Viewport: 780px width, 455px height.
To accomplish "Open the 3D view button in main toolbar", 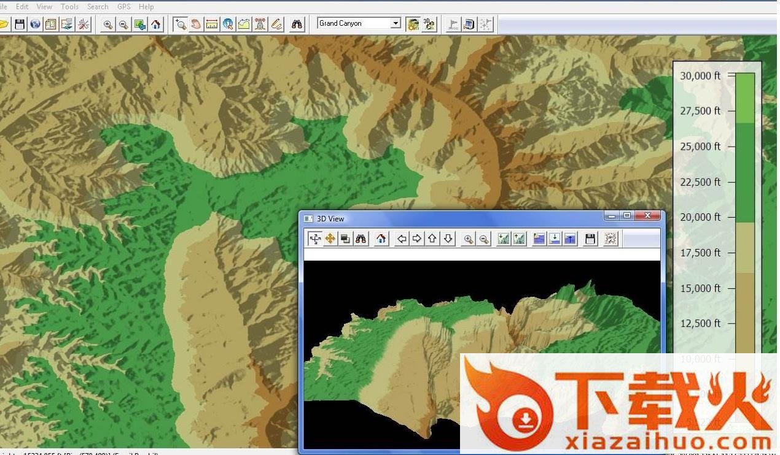I will pos(429,24).
